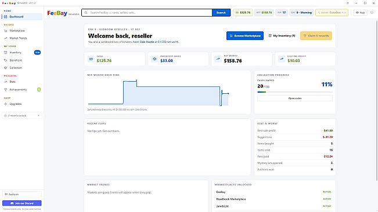Screen dimensions: 378x212
Task: Expand the CuteCon event pill
Action: (x=332, y=13)
